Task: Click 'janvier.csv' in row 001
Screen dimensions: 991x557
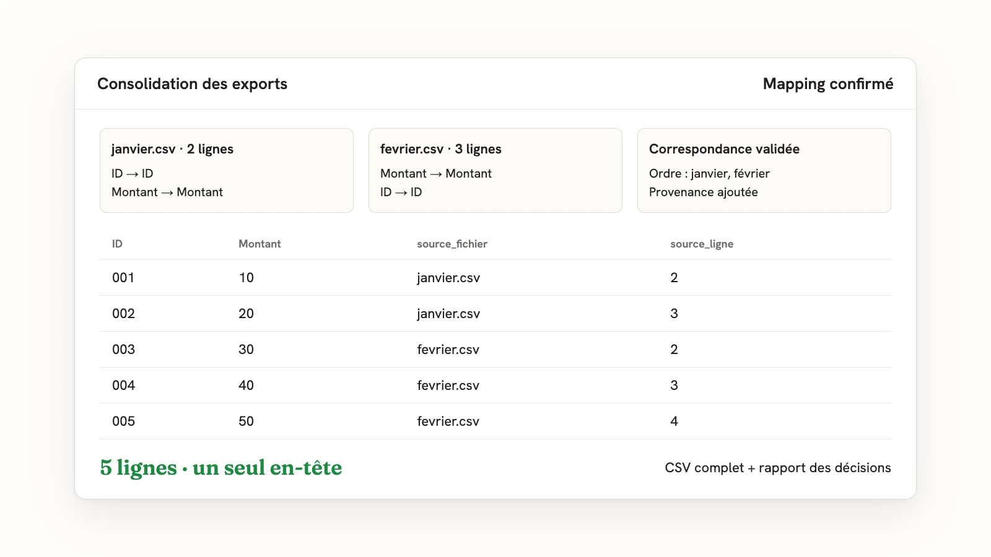Action: [448, 278]
